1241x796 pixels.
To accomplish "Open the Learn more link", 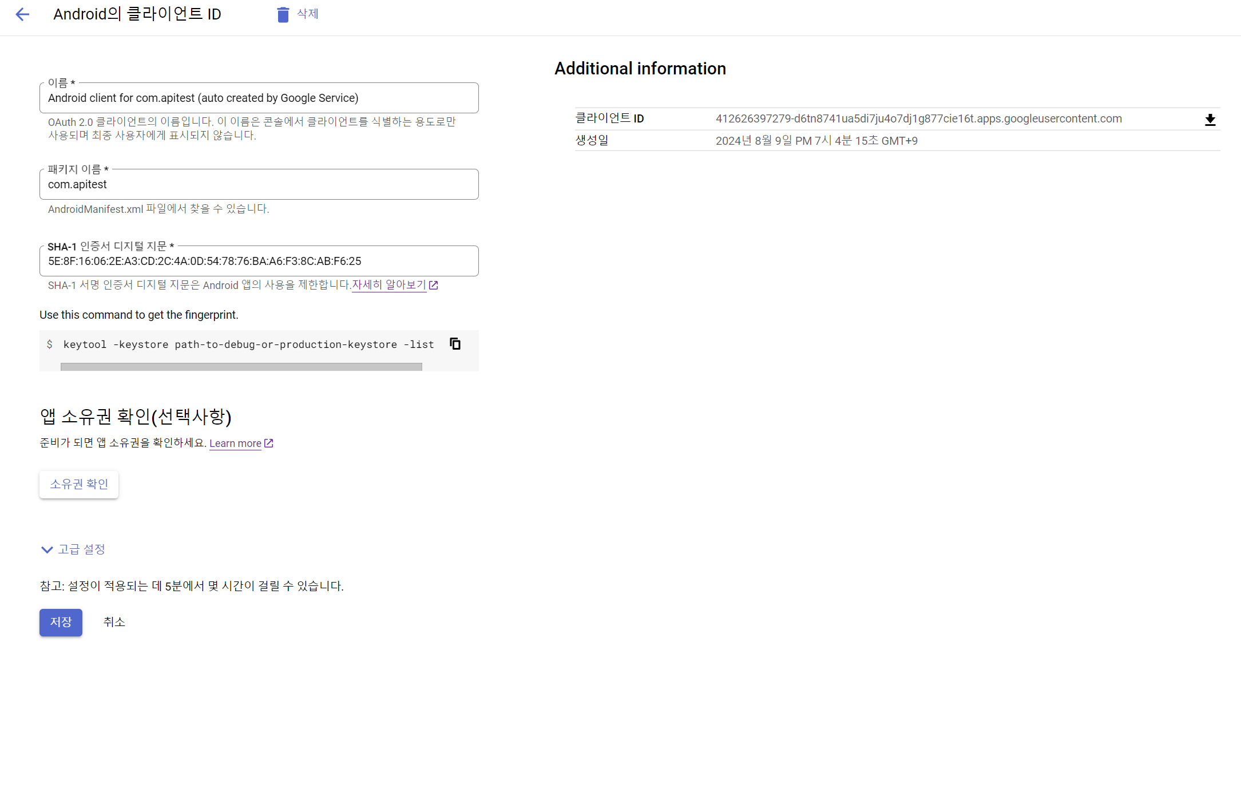I will click(x=235, y=443).
